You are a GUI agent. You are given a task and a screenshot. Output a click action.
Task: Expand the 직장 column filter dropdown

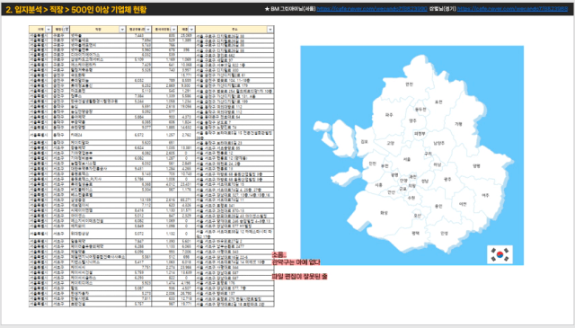[x=122, y=30]
